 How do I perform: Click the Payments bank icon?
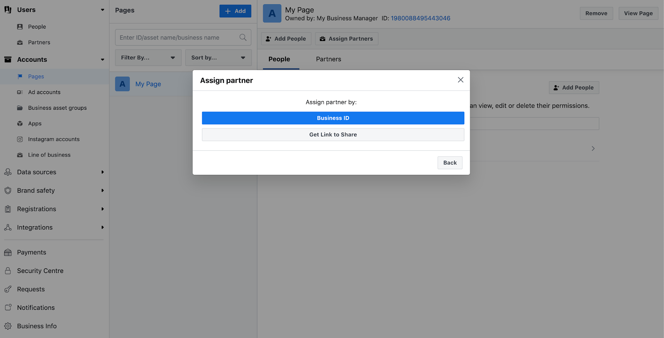click(8, 252)
